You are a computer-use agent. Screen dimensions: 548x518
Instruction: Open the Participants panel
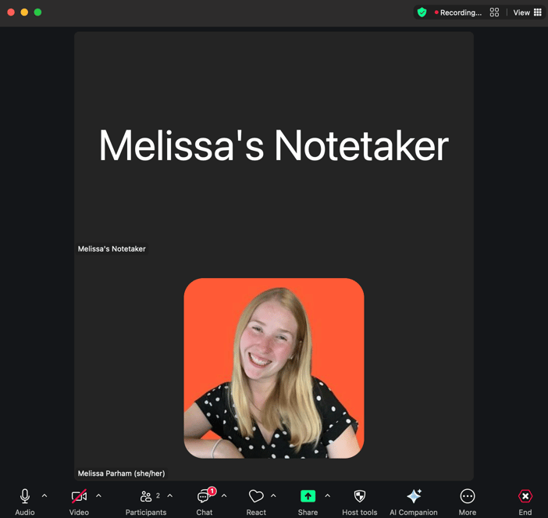[x=146, y=497]
